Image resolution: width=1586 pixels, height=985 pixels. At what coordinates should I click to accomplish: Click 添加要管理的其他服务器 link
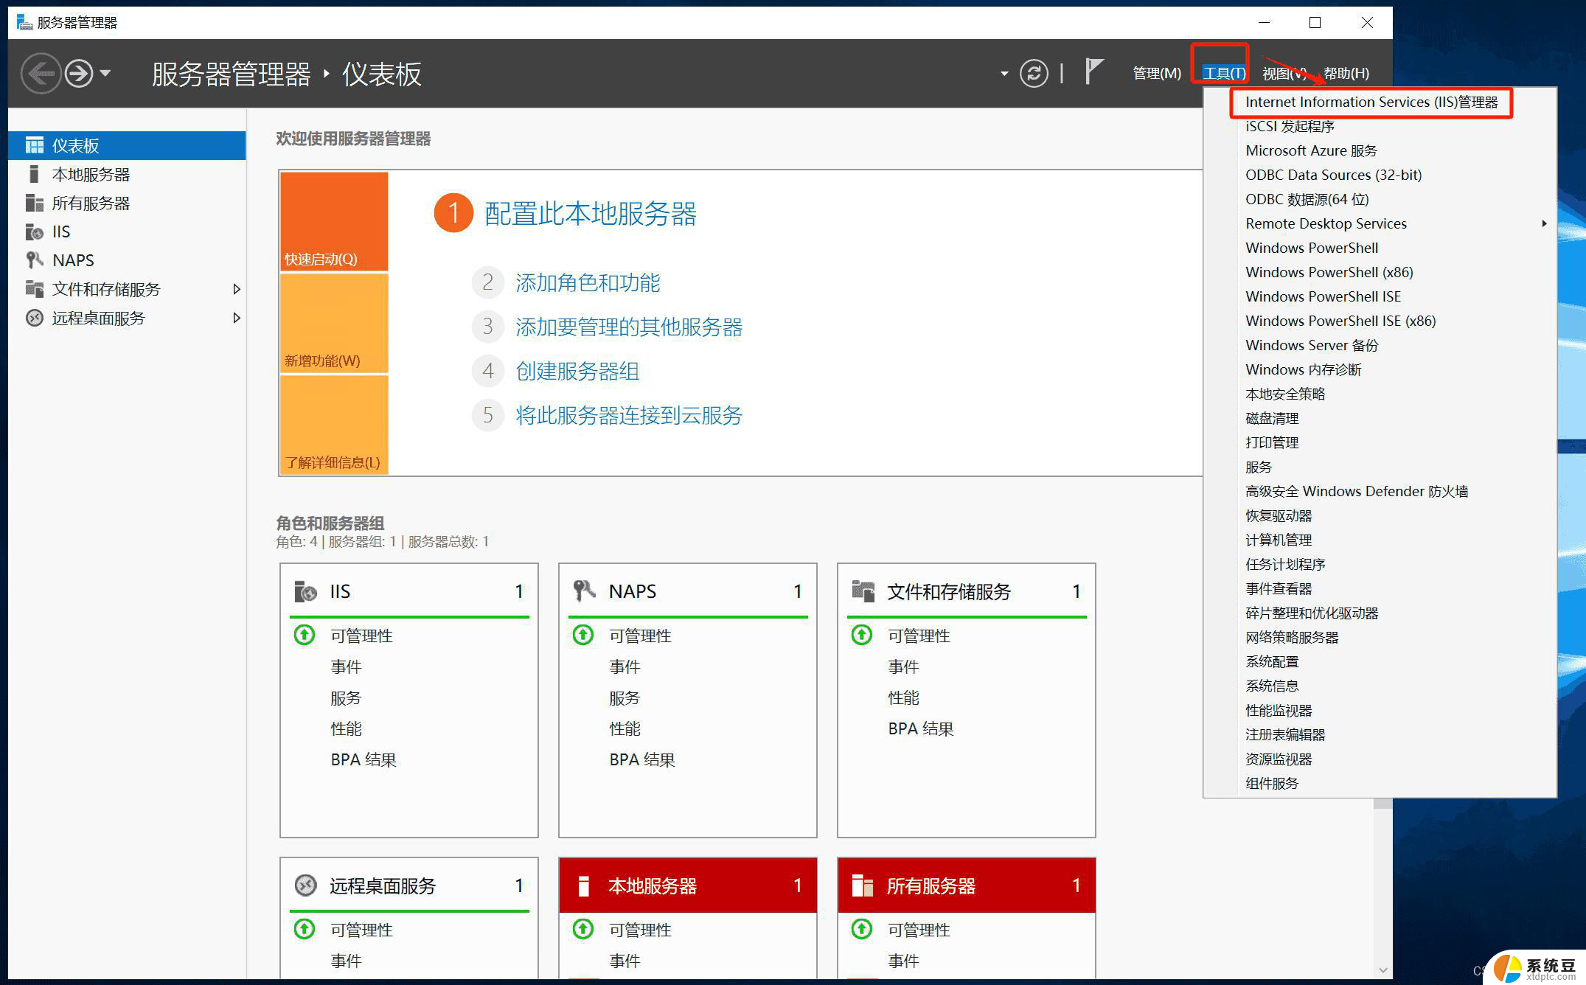point(629,327)
